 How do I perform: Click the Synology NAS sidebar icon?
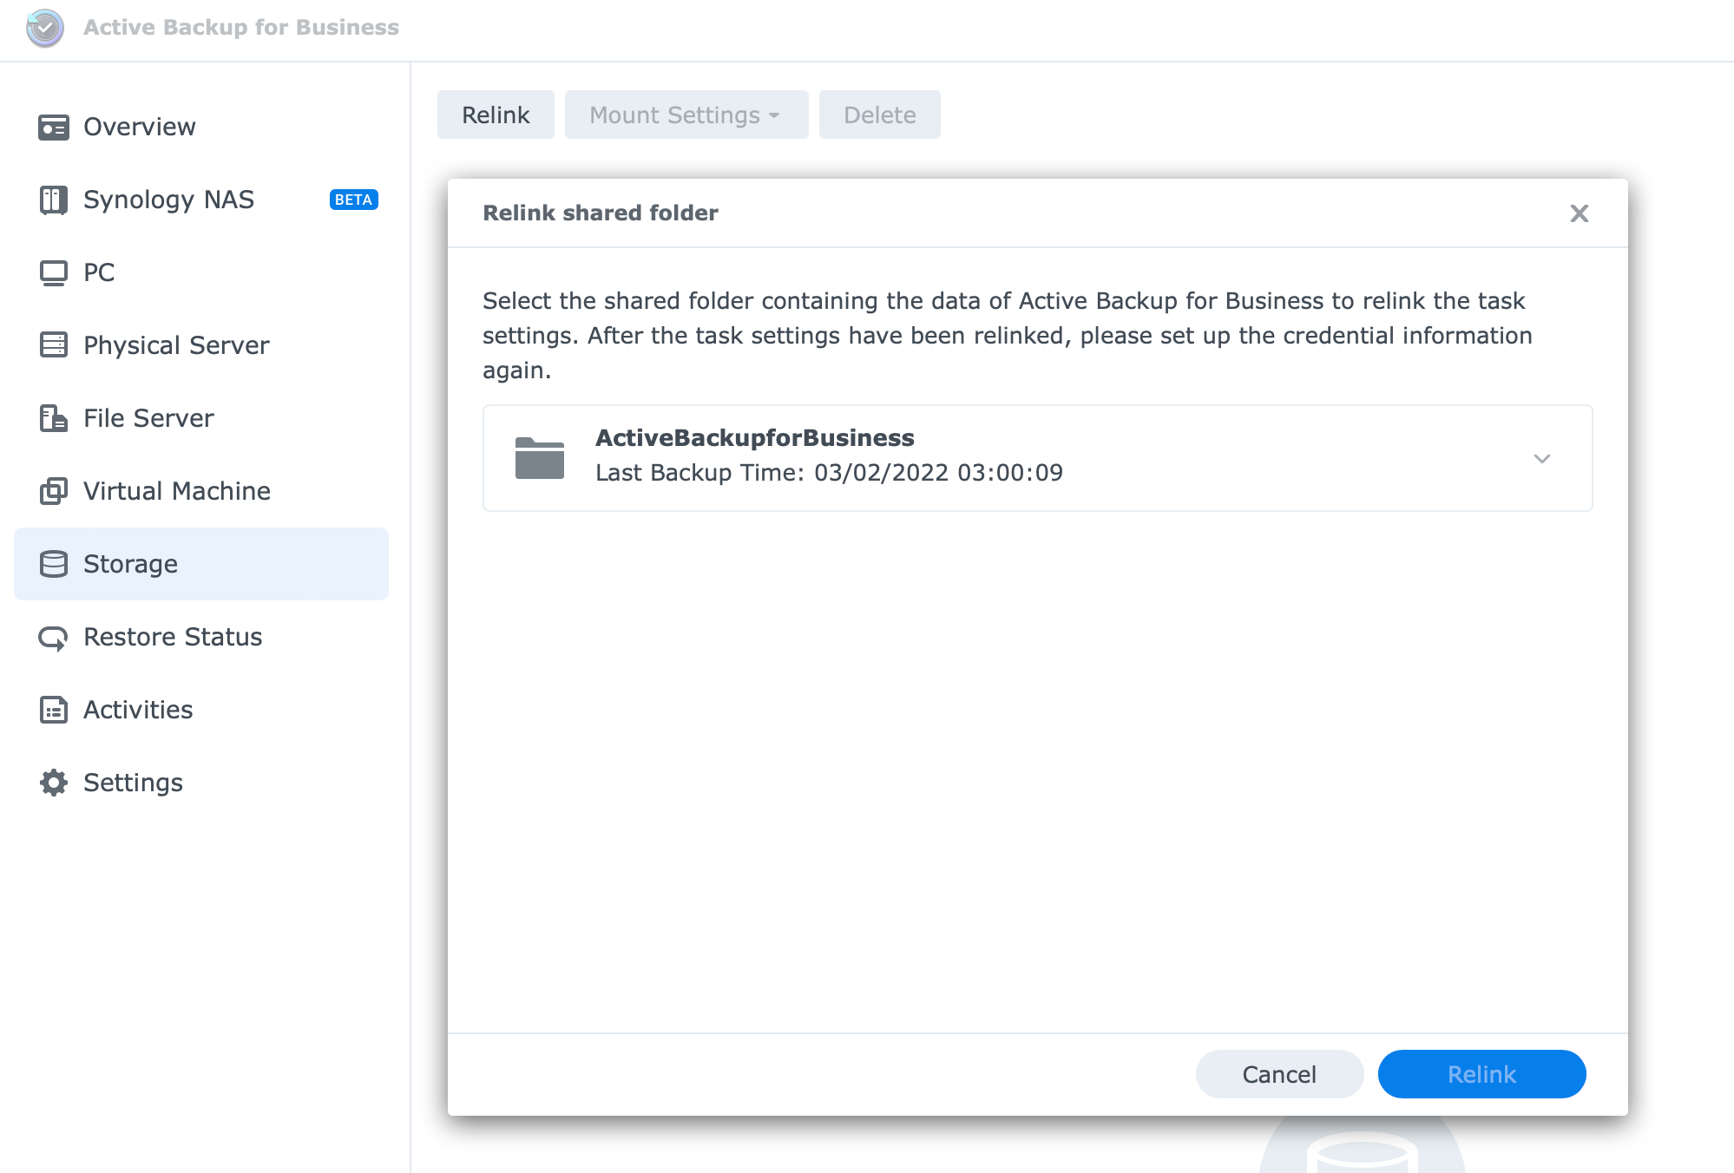point(54,200)
